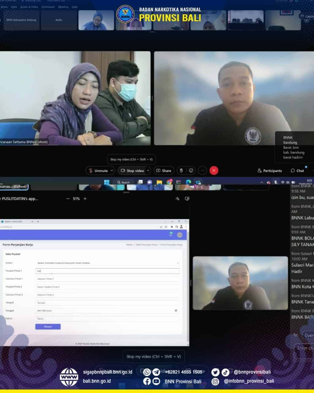Open the calendar picker in Tanggal field
The height and width of the screenshot is (393, 314).
pos(176,311)
